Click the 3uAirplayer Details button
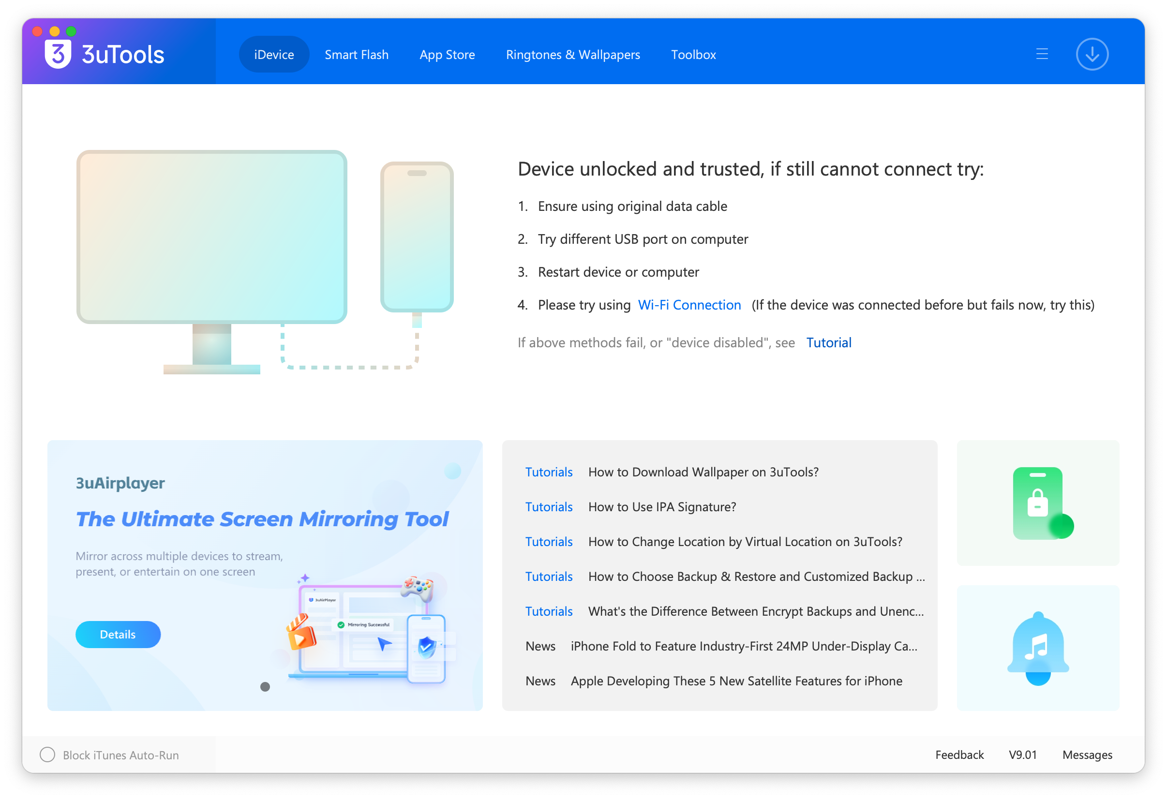Screen dimensions: 1167x799 point(118,635)
